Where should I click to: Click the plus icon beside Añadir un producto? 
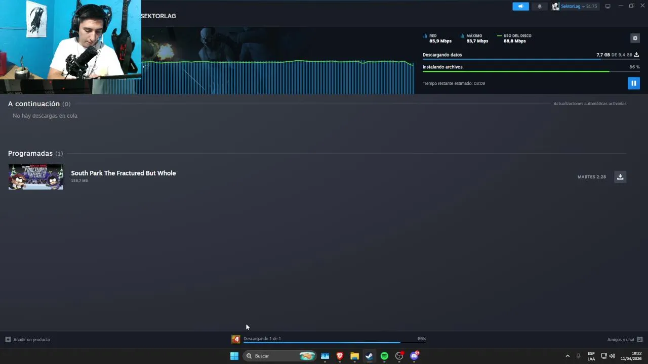pyautogui.click(x=8, y=340)
